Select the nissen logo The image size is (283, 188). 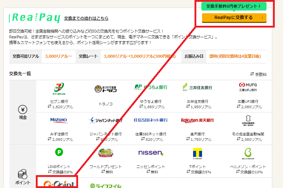coord(151,153)
